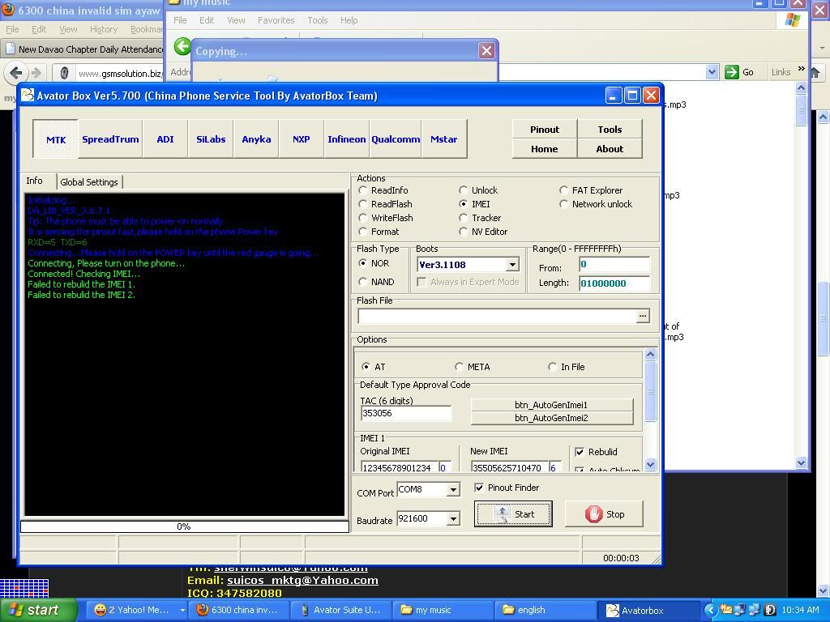
Task: Click the green back arrow in Explorer
Action: tap(182, 48)
